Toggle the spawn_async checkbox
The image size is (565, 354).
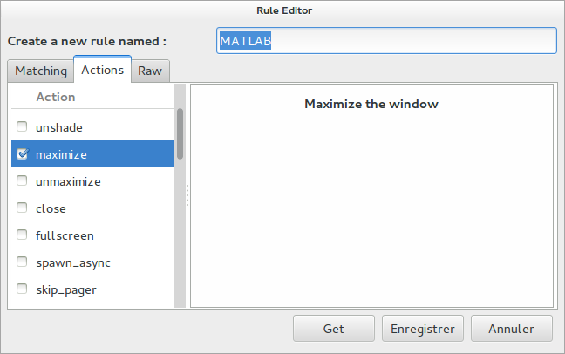pos(23,262)
